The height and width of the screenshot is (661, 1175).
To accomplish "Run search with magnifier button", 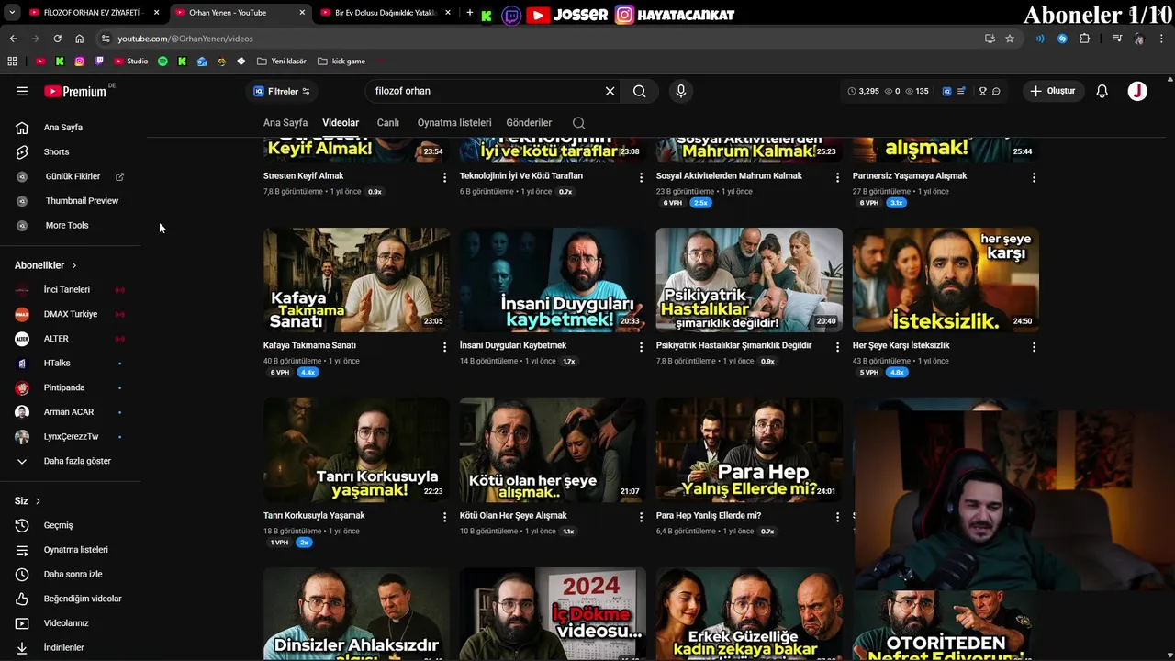I will click(640, 91).
